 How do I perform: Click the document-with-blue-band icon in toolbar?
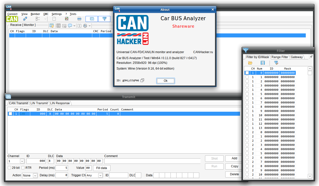(x=79, y=19)
